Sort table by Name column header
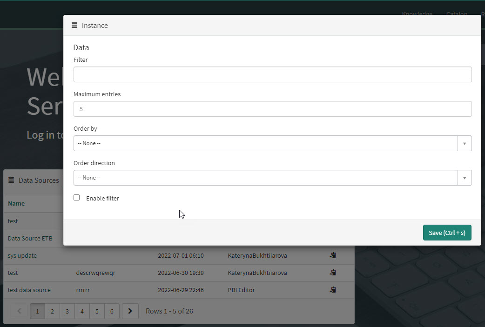485x327 pixels. pyautogui.click(x=16, y=203)
